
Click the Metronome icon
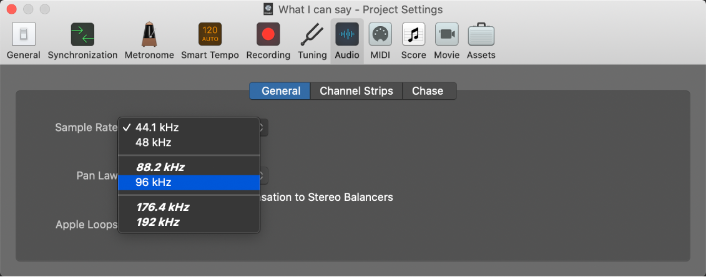(x=149, y=35)
